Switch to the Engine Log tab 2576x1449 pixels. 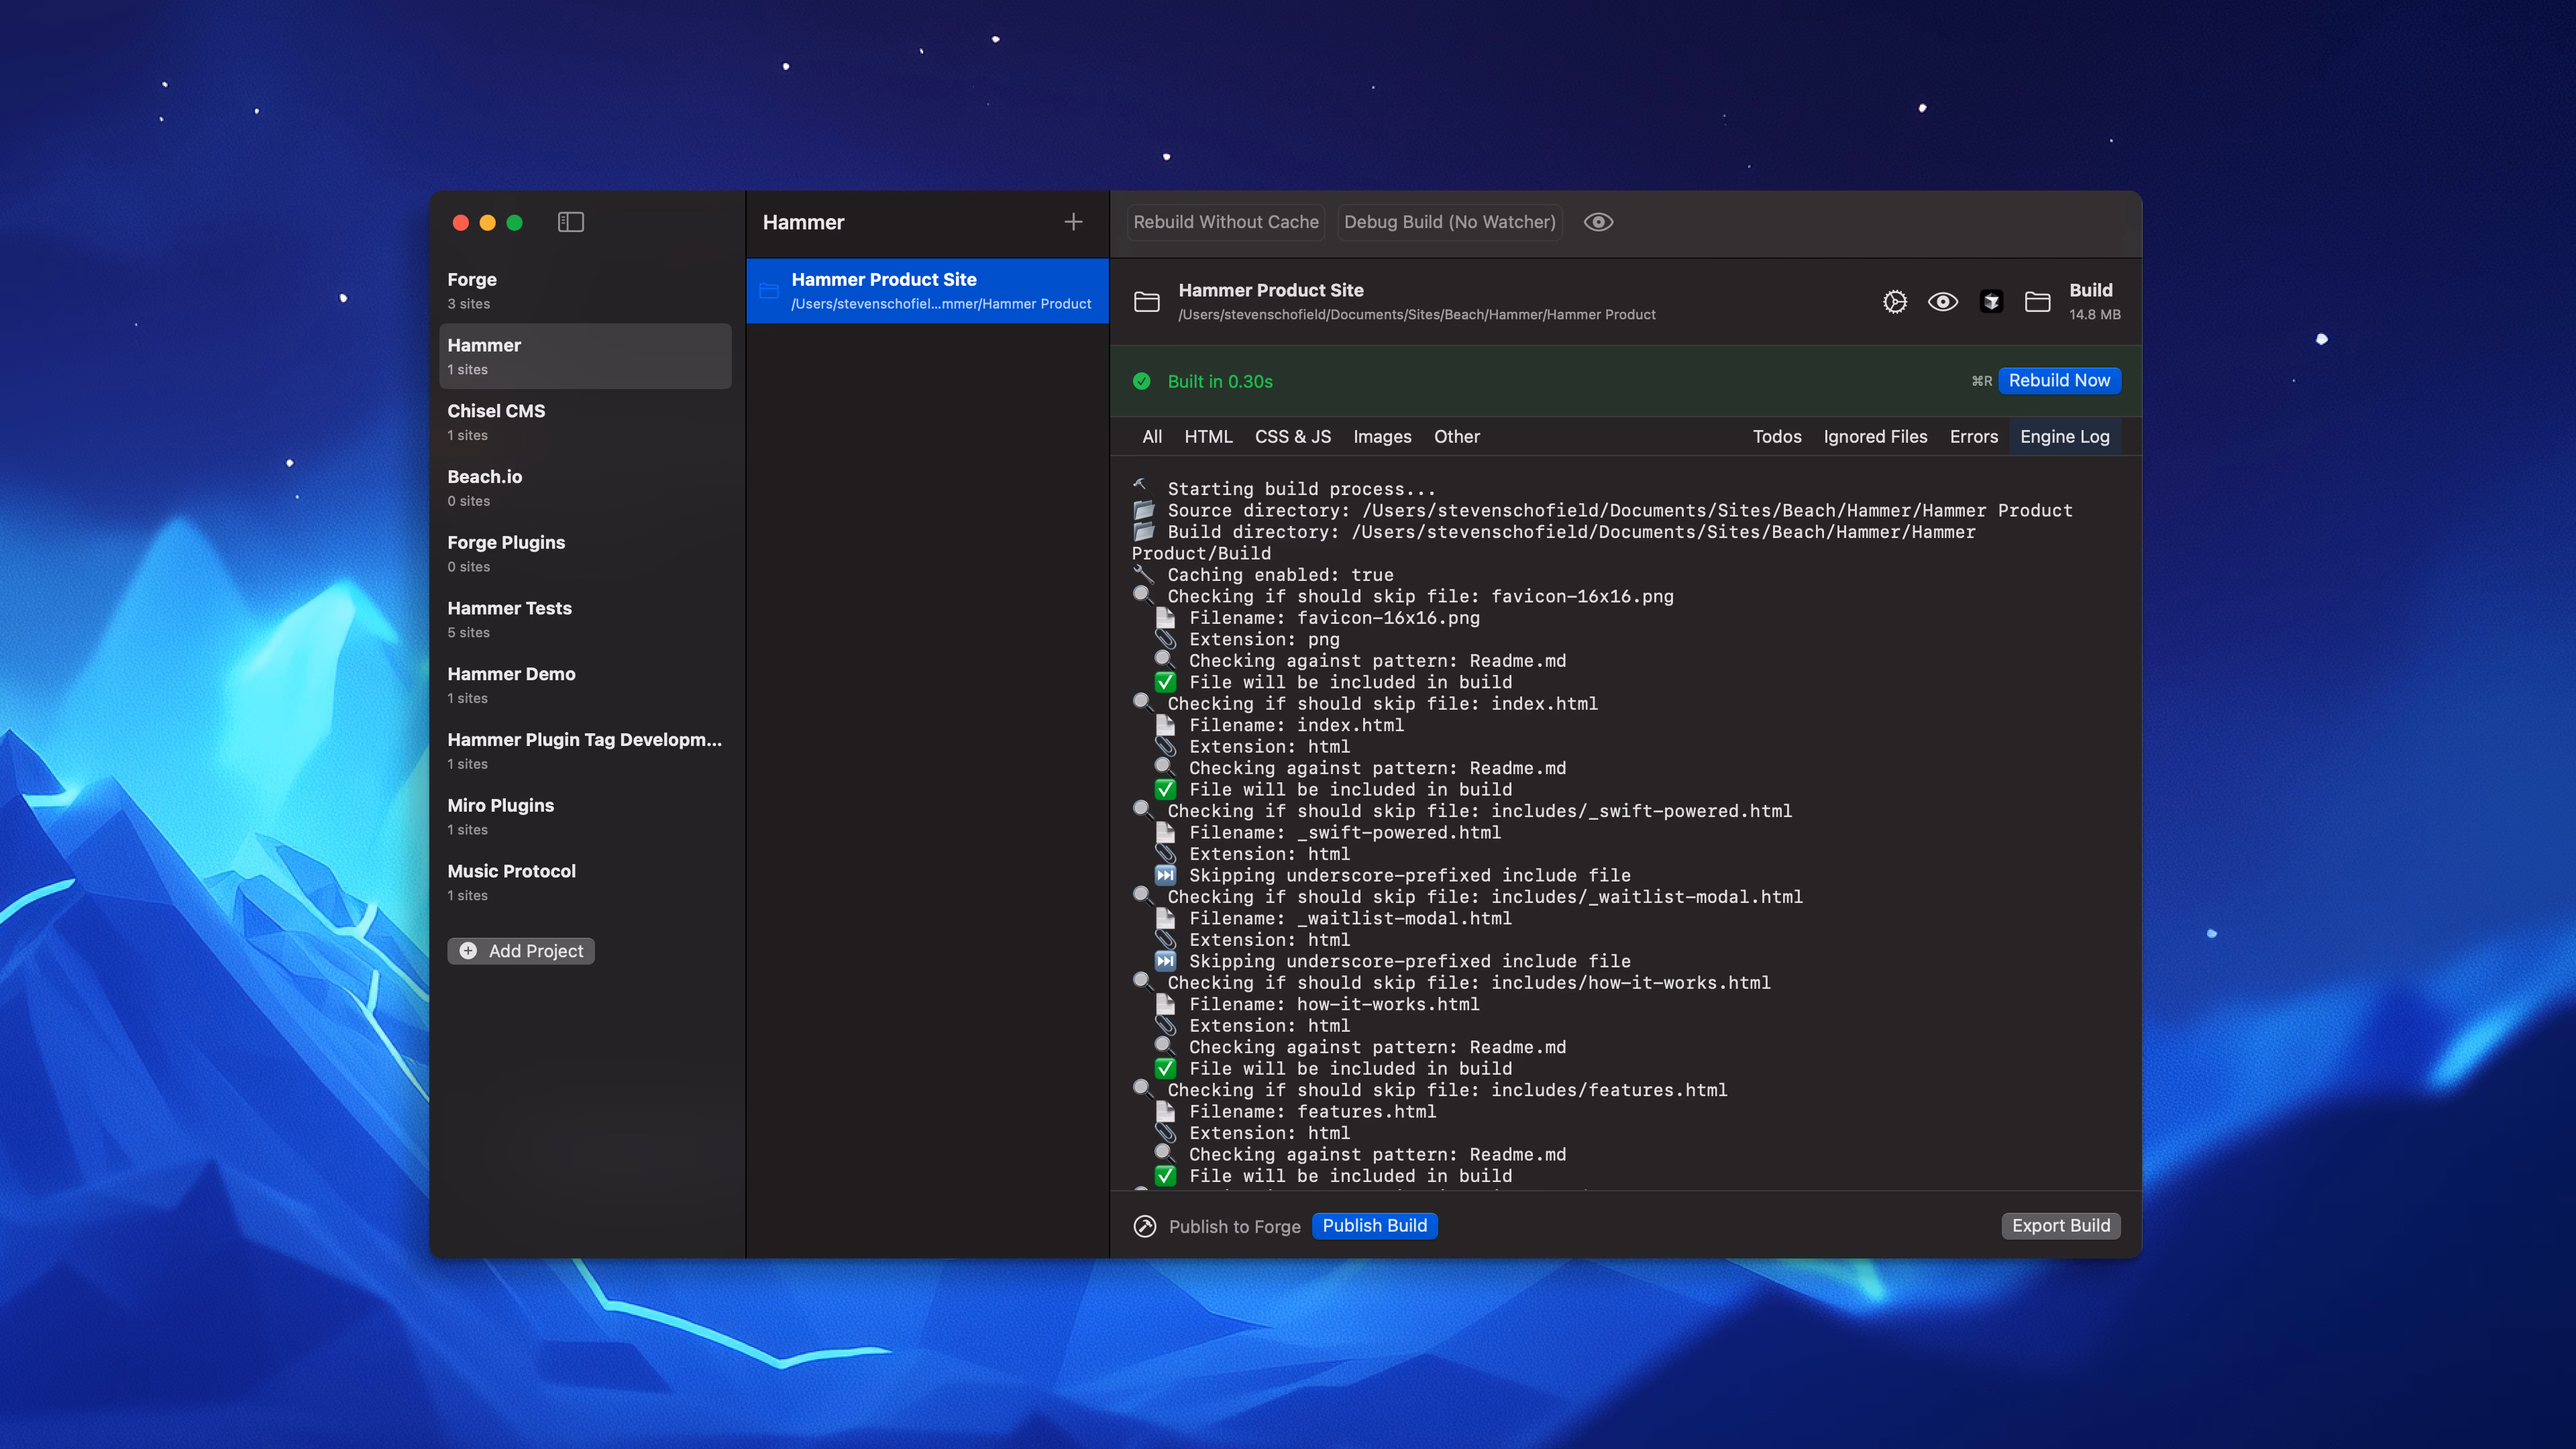point(2064,437)
